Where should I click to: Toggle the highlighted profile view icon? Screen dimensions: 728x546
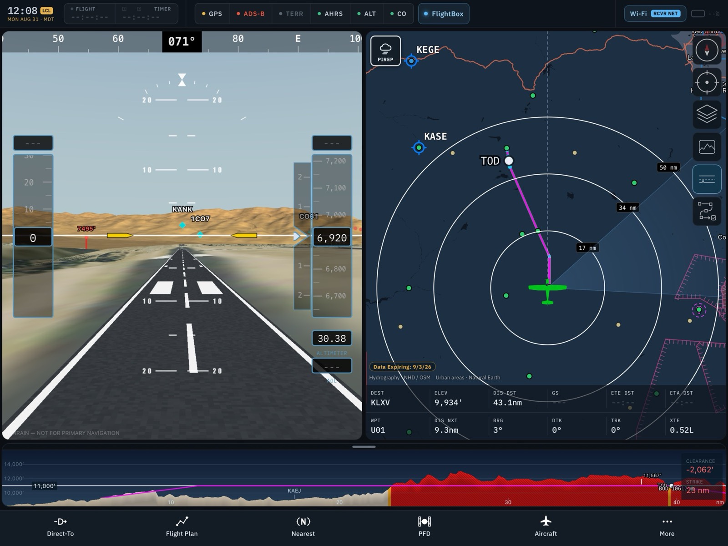click(707, 179)
